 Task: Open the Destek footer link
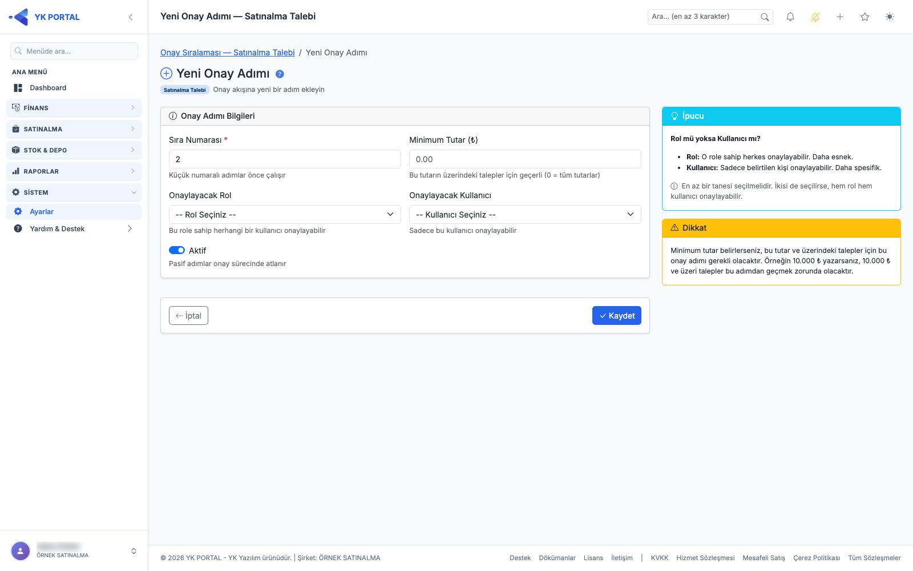click(520, 558)
